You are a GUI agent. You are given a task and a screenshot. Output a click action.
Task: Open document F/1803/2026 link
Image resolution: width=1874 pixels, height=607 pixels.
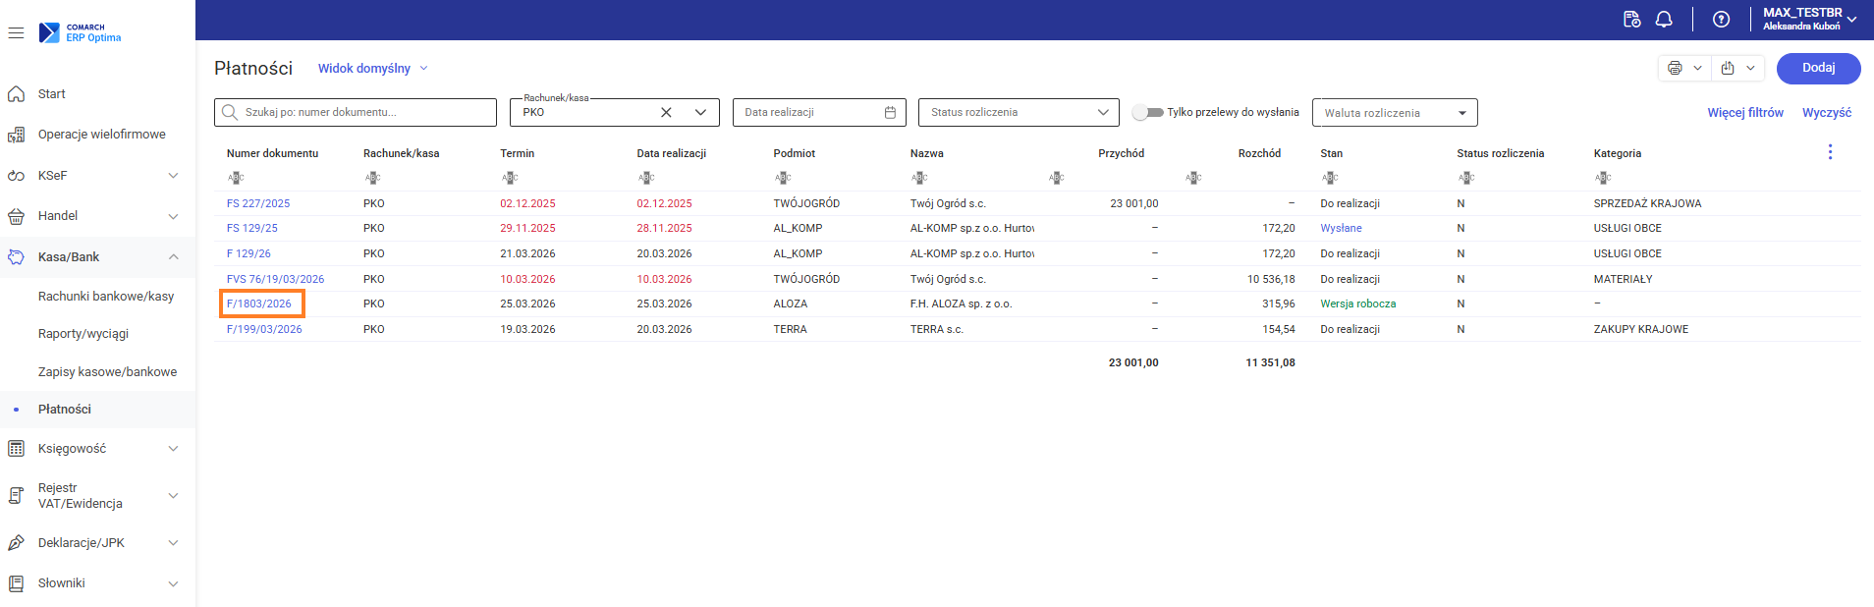point(259,304)
